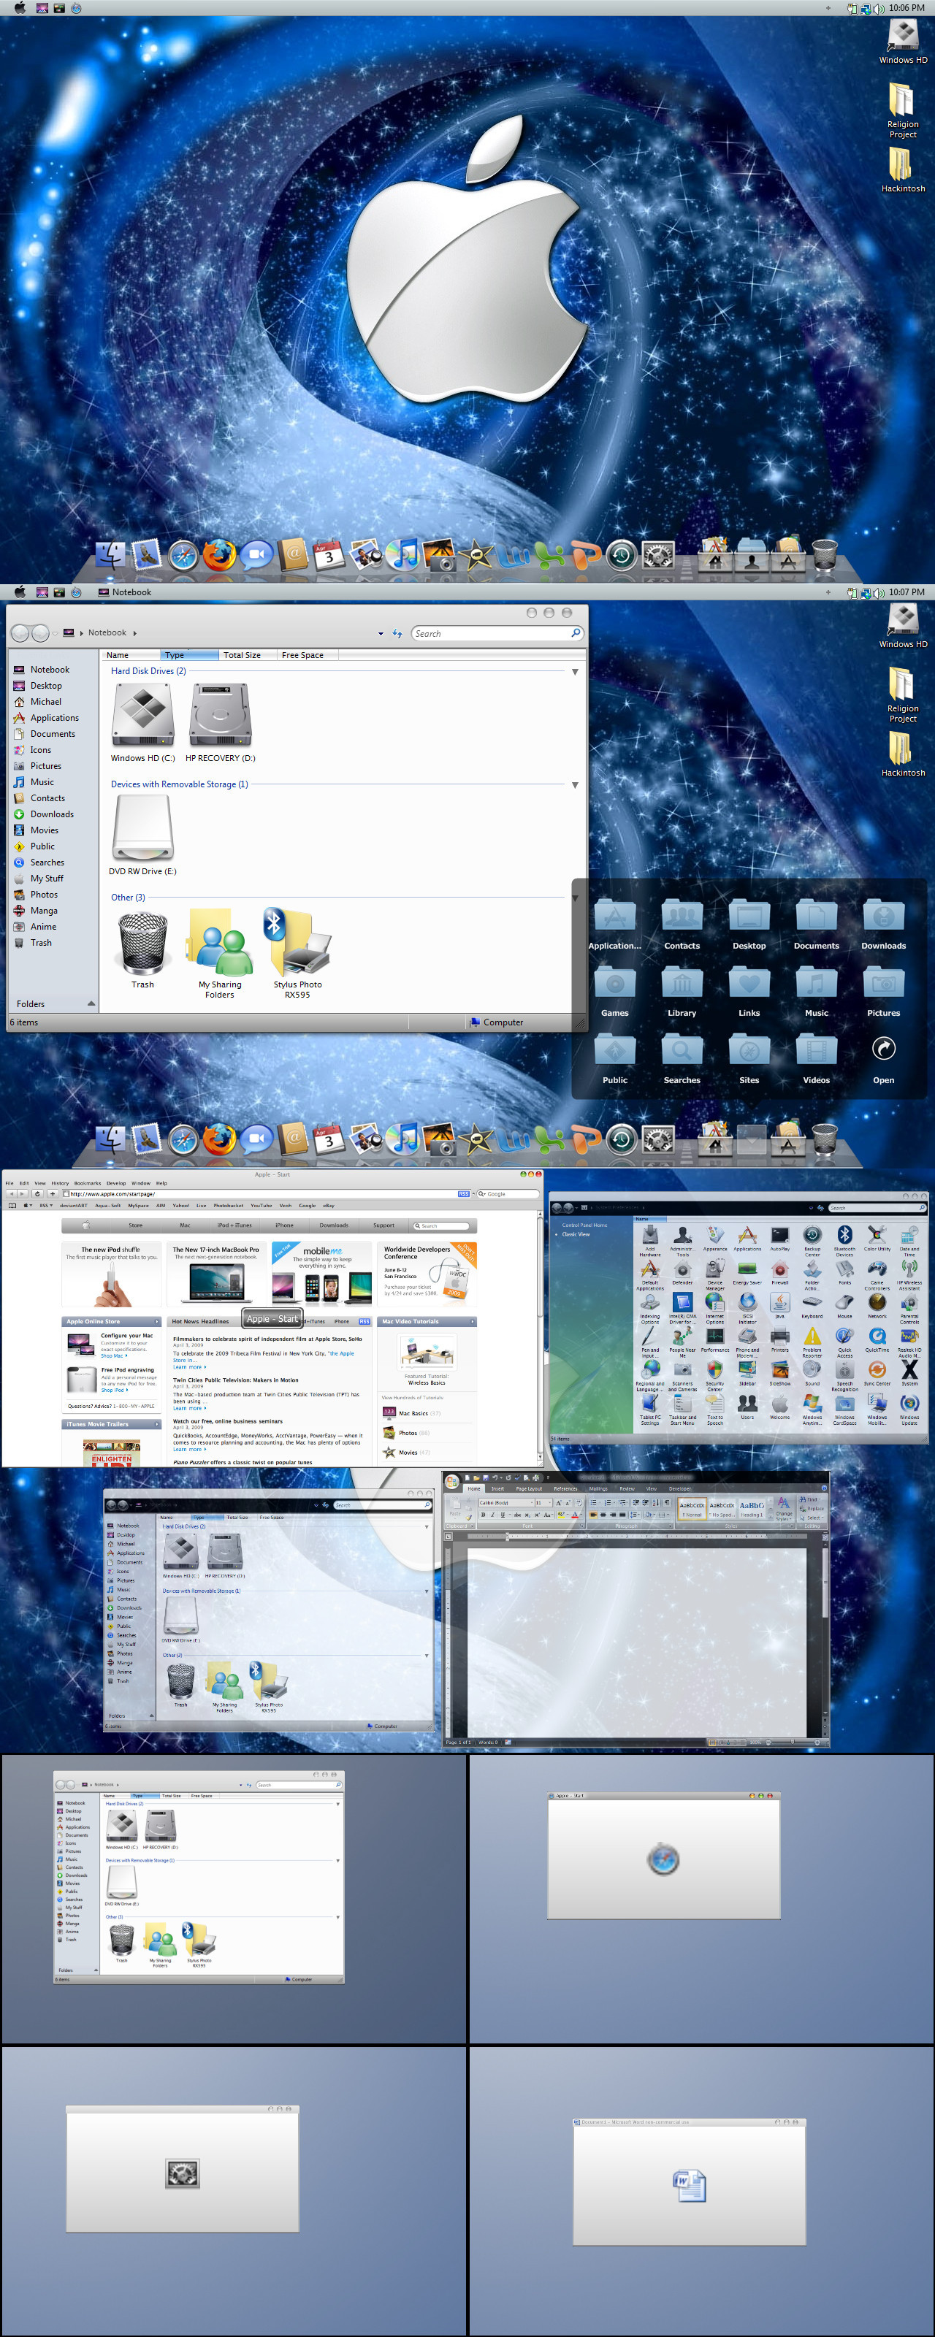Open Device Manager in the Control Panel window
This screenshot has height=2337, width=935.
coord(715,1274)
